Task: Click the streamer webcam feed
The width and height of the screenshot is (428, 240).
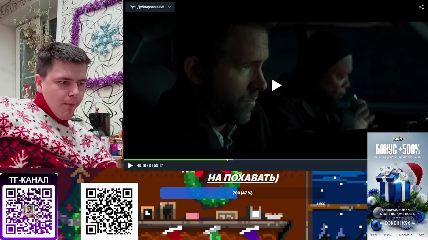Action: [62, 84]
